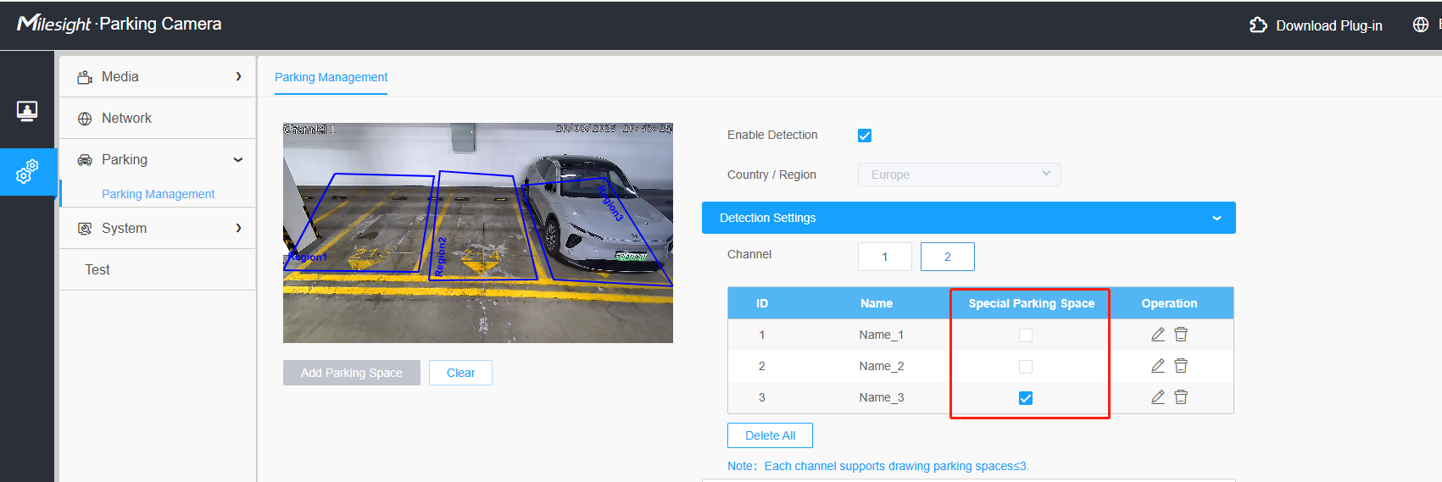Click the note about parking spaces limit
This screenshot has height=482, width=1442.
click(878, 466)
